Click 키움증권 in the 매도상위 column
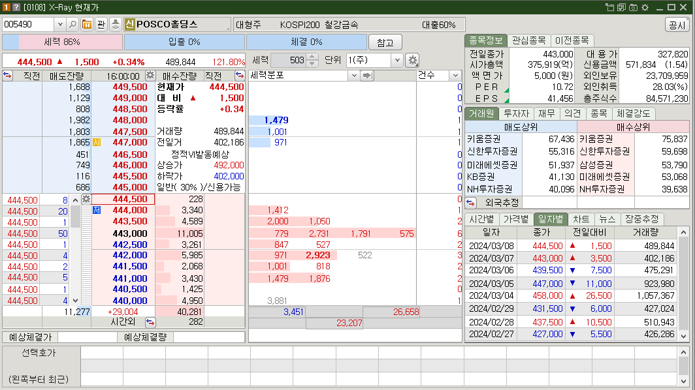Viewport: 695px width, 390px height. pos(484,139)
